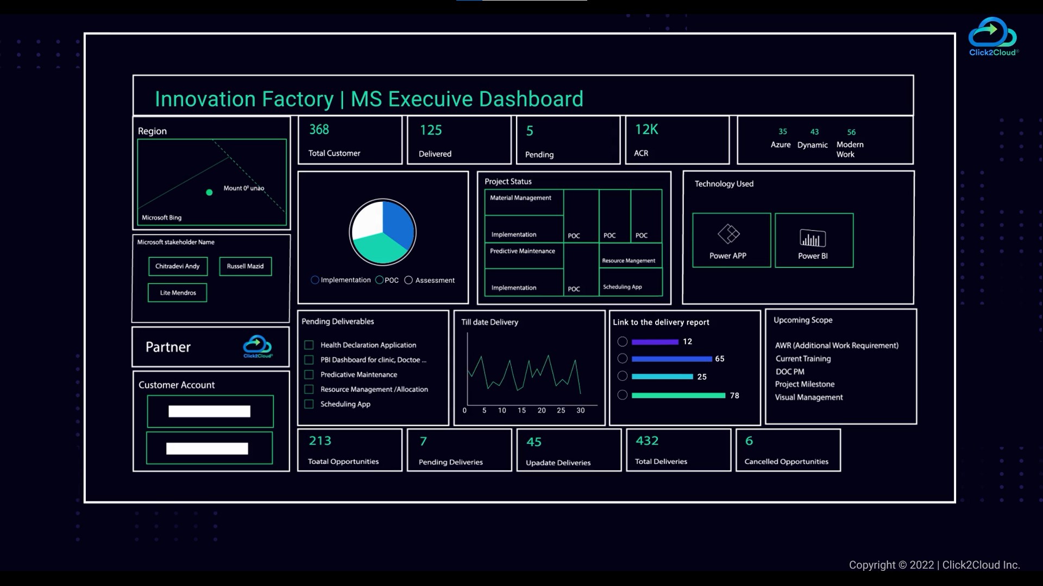Toggle the POC radio button

coord(378,280)
